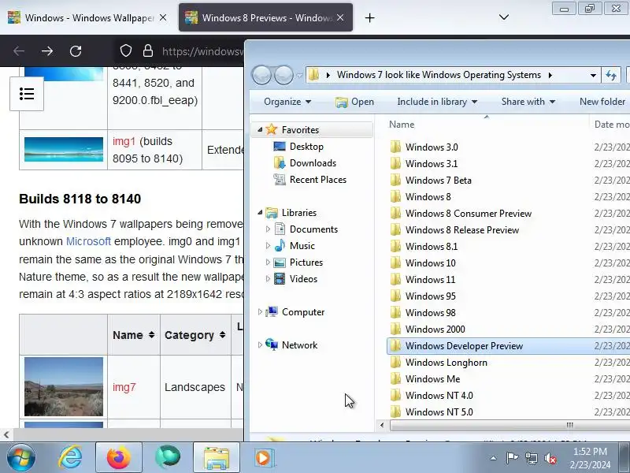
Task: Open the taskbar clock showing 1:52 PM
Action: [590, 458]
